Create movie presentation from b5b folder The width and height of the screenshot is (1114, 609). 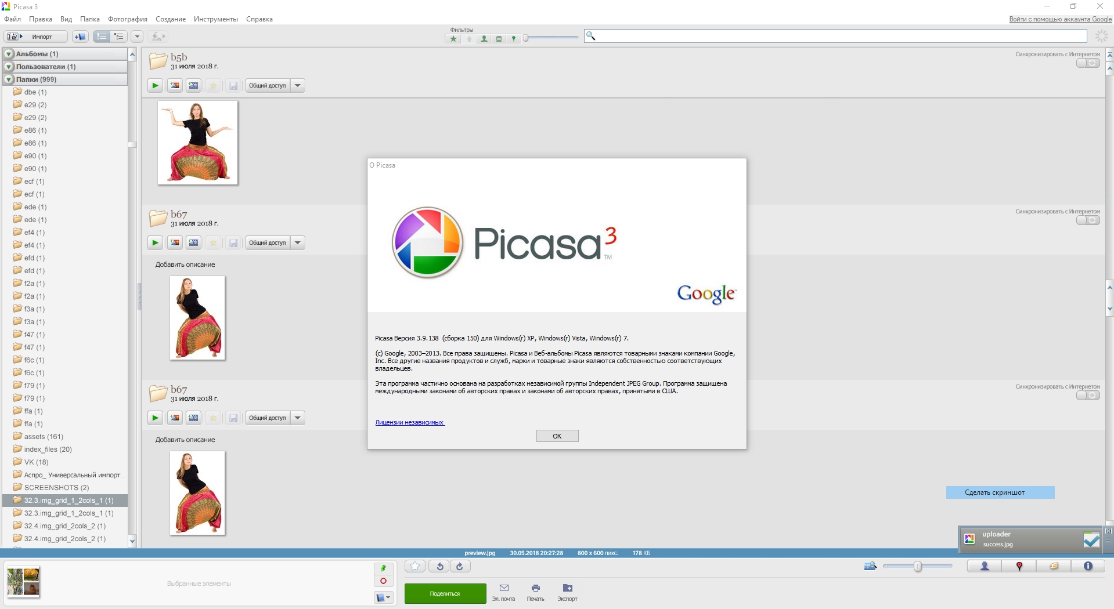pyautogui.click(x=193, y=85)
